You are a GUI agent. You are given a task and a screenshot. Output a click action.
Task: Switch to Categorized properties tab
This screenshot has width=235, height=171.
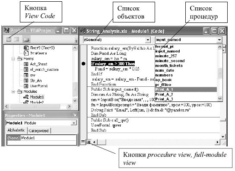(39, 131)
